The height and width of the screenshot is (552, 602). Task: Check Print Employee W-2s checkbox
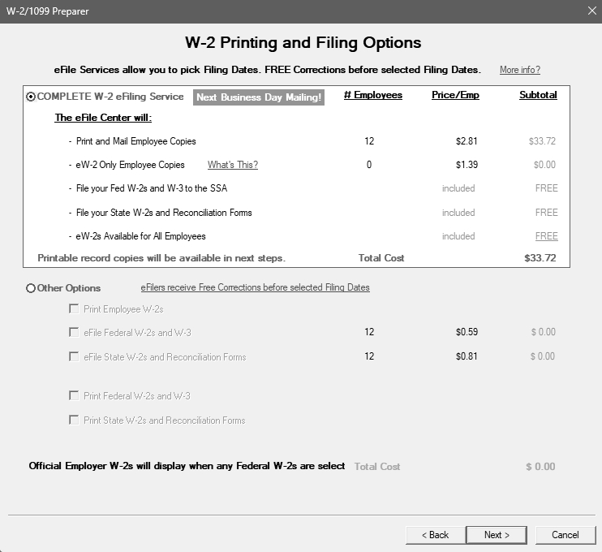[x=75, y=309]
